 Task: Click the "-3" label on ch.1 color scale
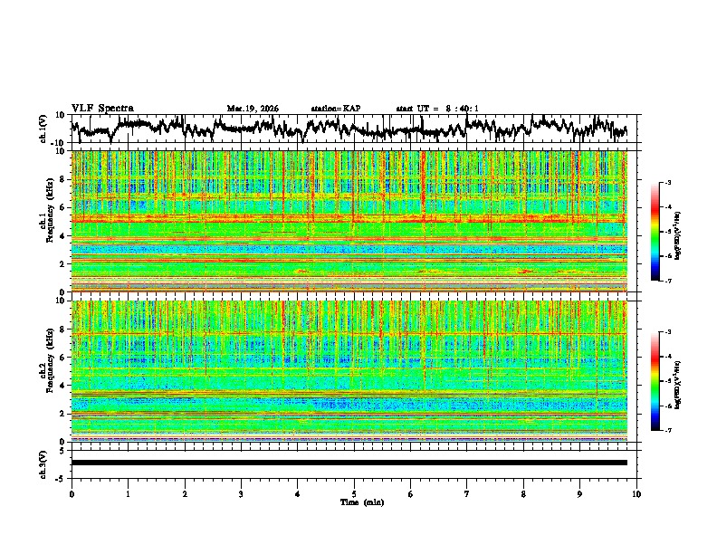668,182
